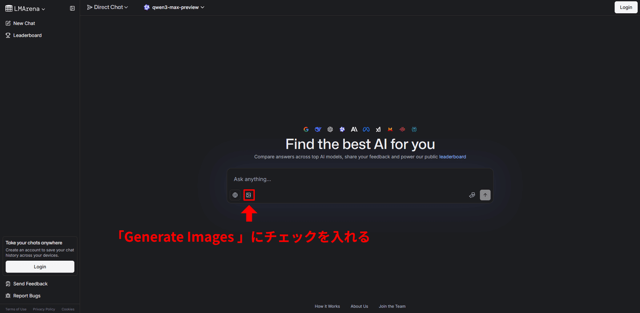Click the paperclip attach file icon
The height and width of the screenshot is (313, 640).
pos(472,195)
